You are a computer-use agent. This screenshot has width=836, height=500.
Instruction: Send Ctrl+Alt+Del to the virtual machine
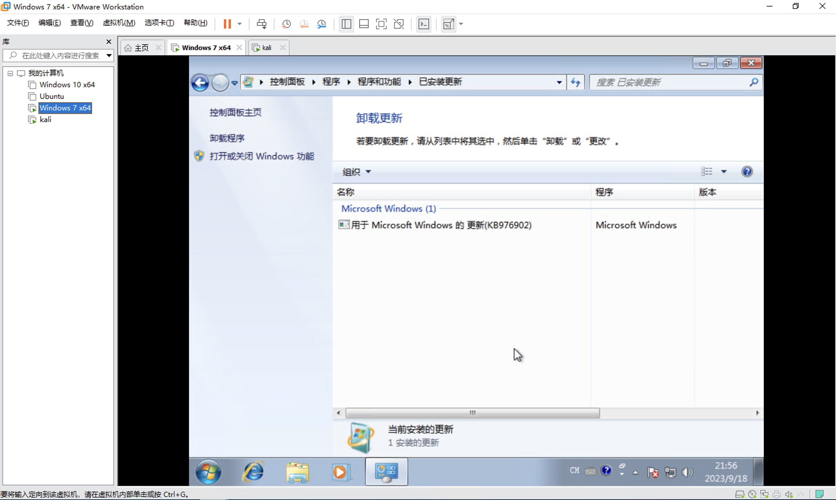click(261, 24)
